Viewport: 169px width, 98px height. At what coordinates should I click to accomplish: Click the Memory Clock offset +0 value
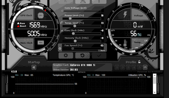[x=102, y=38]
